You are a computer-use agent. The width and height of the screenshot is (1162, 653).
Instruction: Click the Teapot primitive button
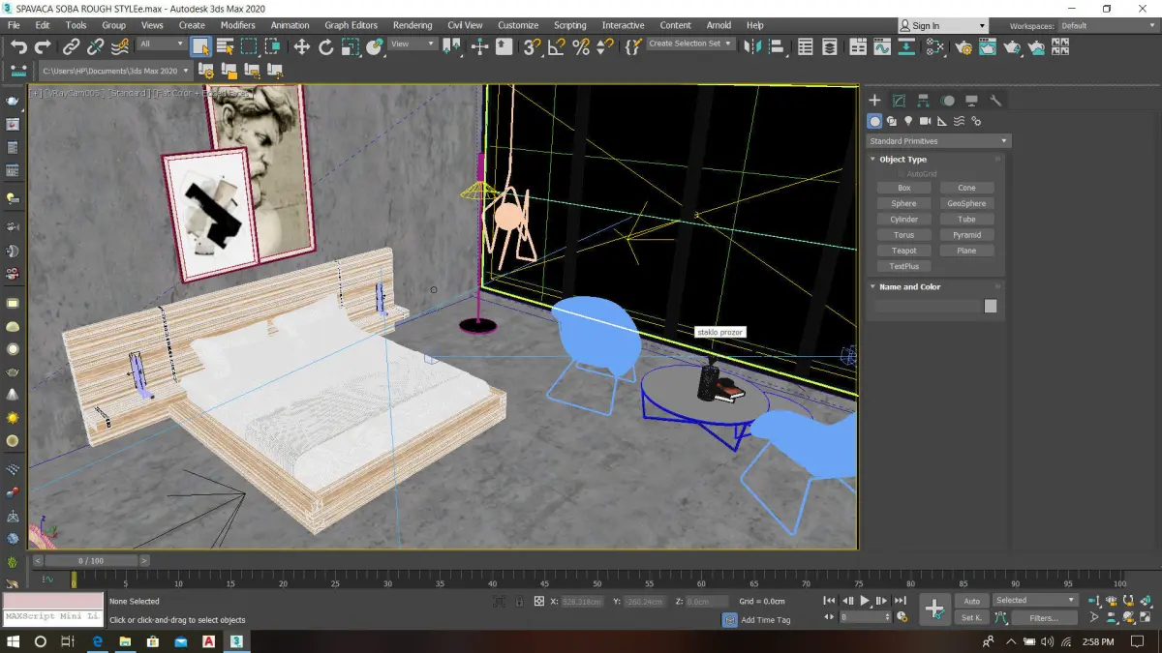coord(904,251)
